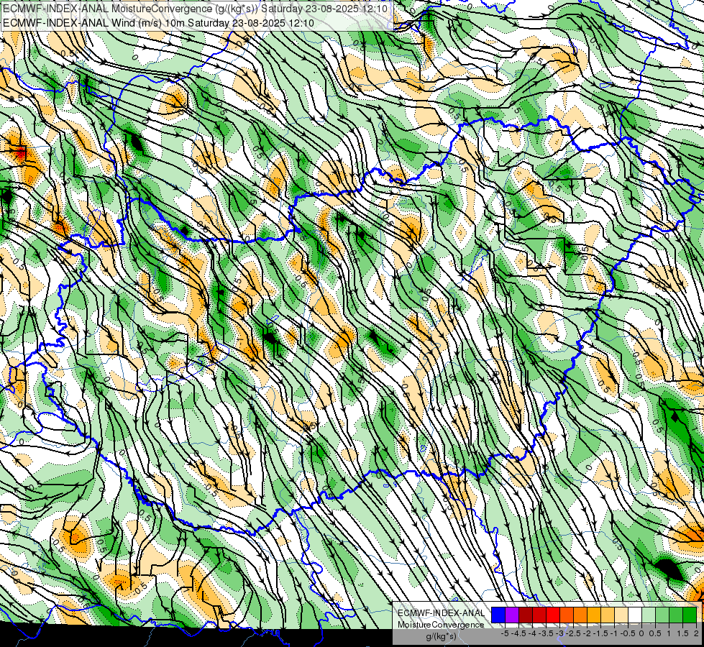Click the white legend color swatch
704x647 pixels.
coord(635,615)
